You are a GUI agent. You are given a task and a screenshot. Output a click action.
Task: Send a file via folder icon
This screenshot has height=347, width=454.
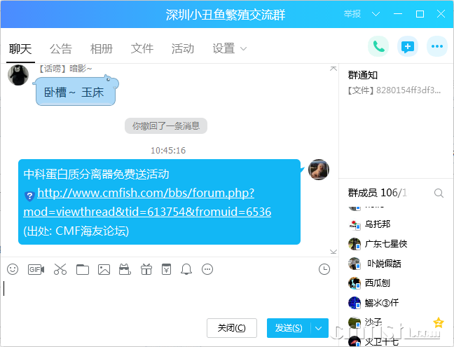coord(83,269)
